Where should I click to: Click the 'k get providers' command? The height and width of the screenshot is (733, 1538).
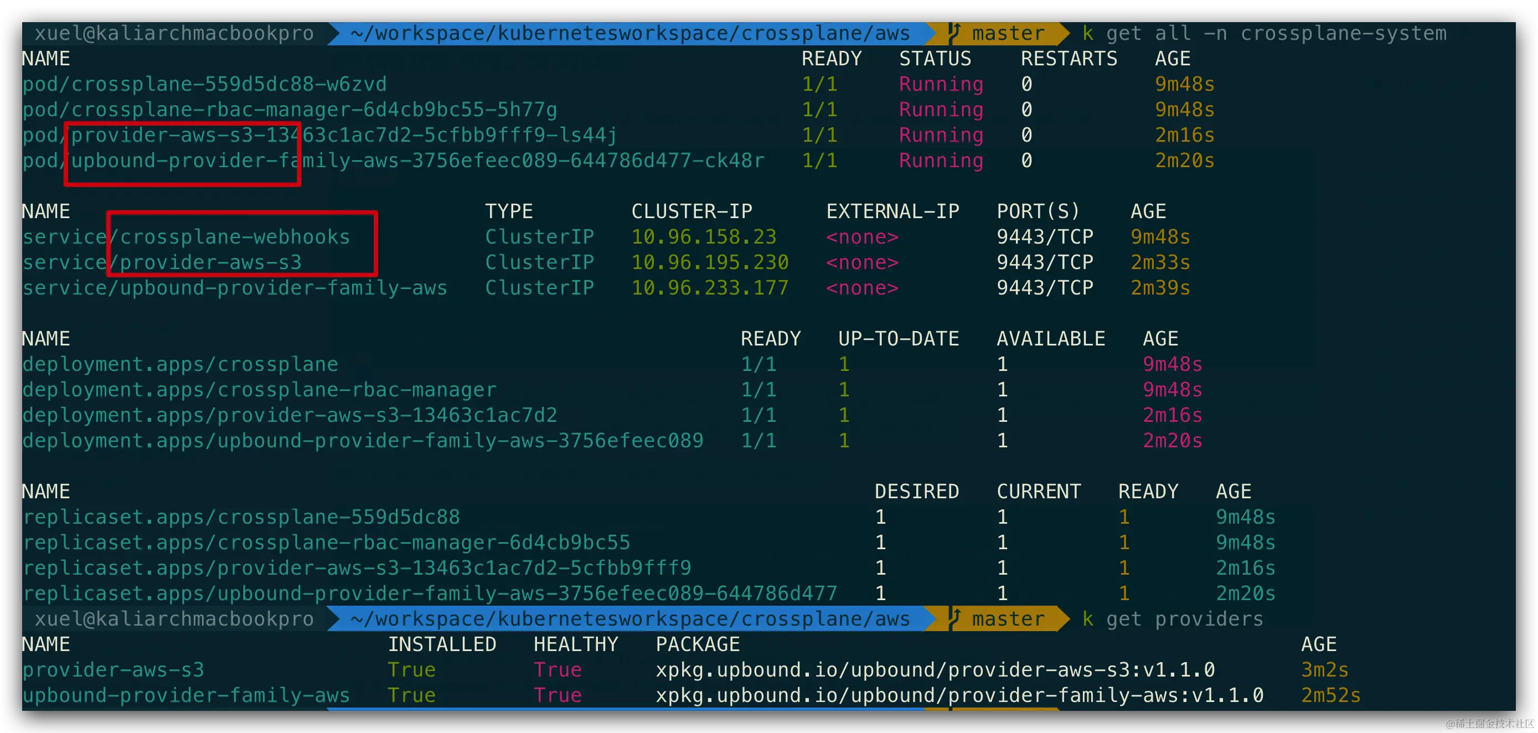click(x=1173, y=619)
